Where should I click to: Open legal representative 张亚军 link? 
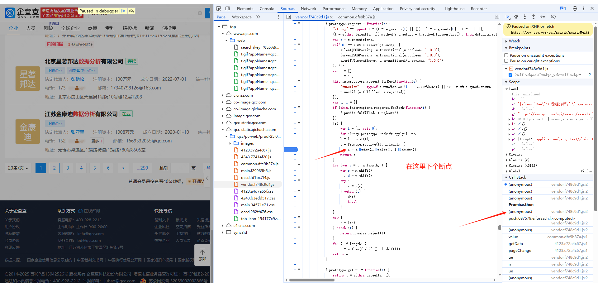[78, 132]
